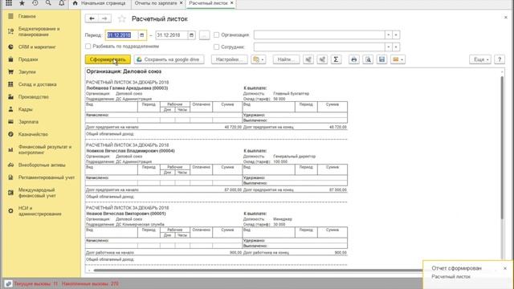Open Финансовый результат и контроллинг section
This screenshot has height=289, width=514.
pos(45,149)
